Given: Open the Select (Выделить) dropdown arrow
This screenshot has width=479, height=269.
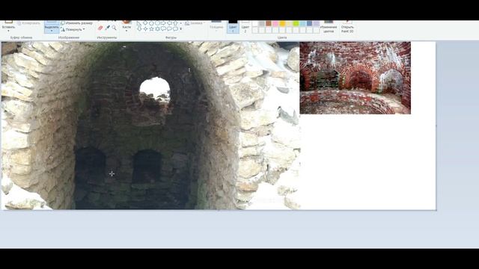Looking at the screenshot, I should click(52, 31).
